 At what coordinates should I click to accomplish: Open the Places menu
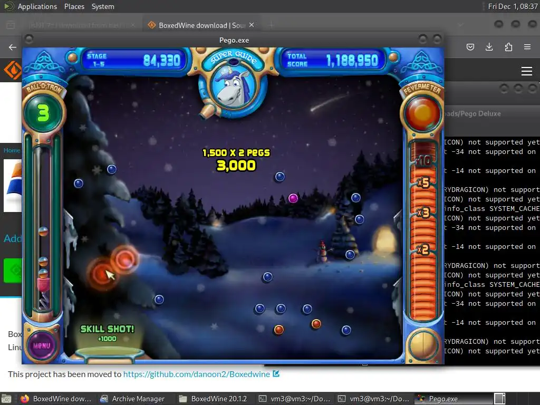pos(74,6)
